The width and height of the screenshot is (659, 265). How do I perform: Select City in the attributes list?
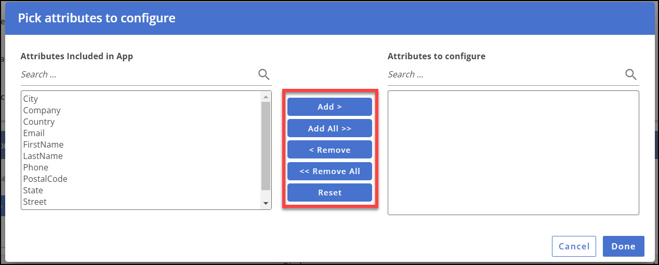[31, 99]
